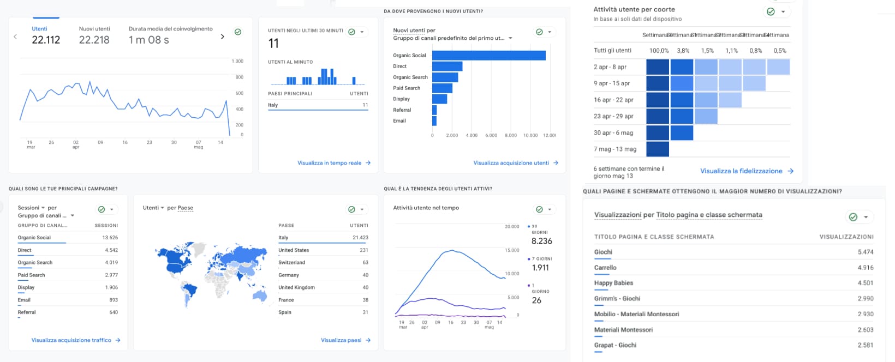This screenshot has width=895, height=362.
Task: Go to next metrics with right chevron
Action: 222,37
